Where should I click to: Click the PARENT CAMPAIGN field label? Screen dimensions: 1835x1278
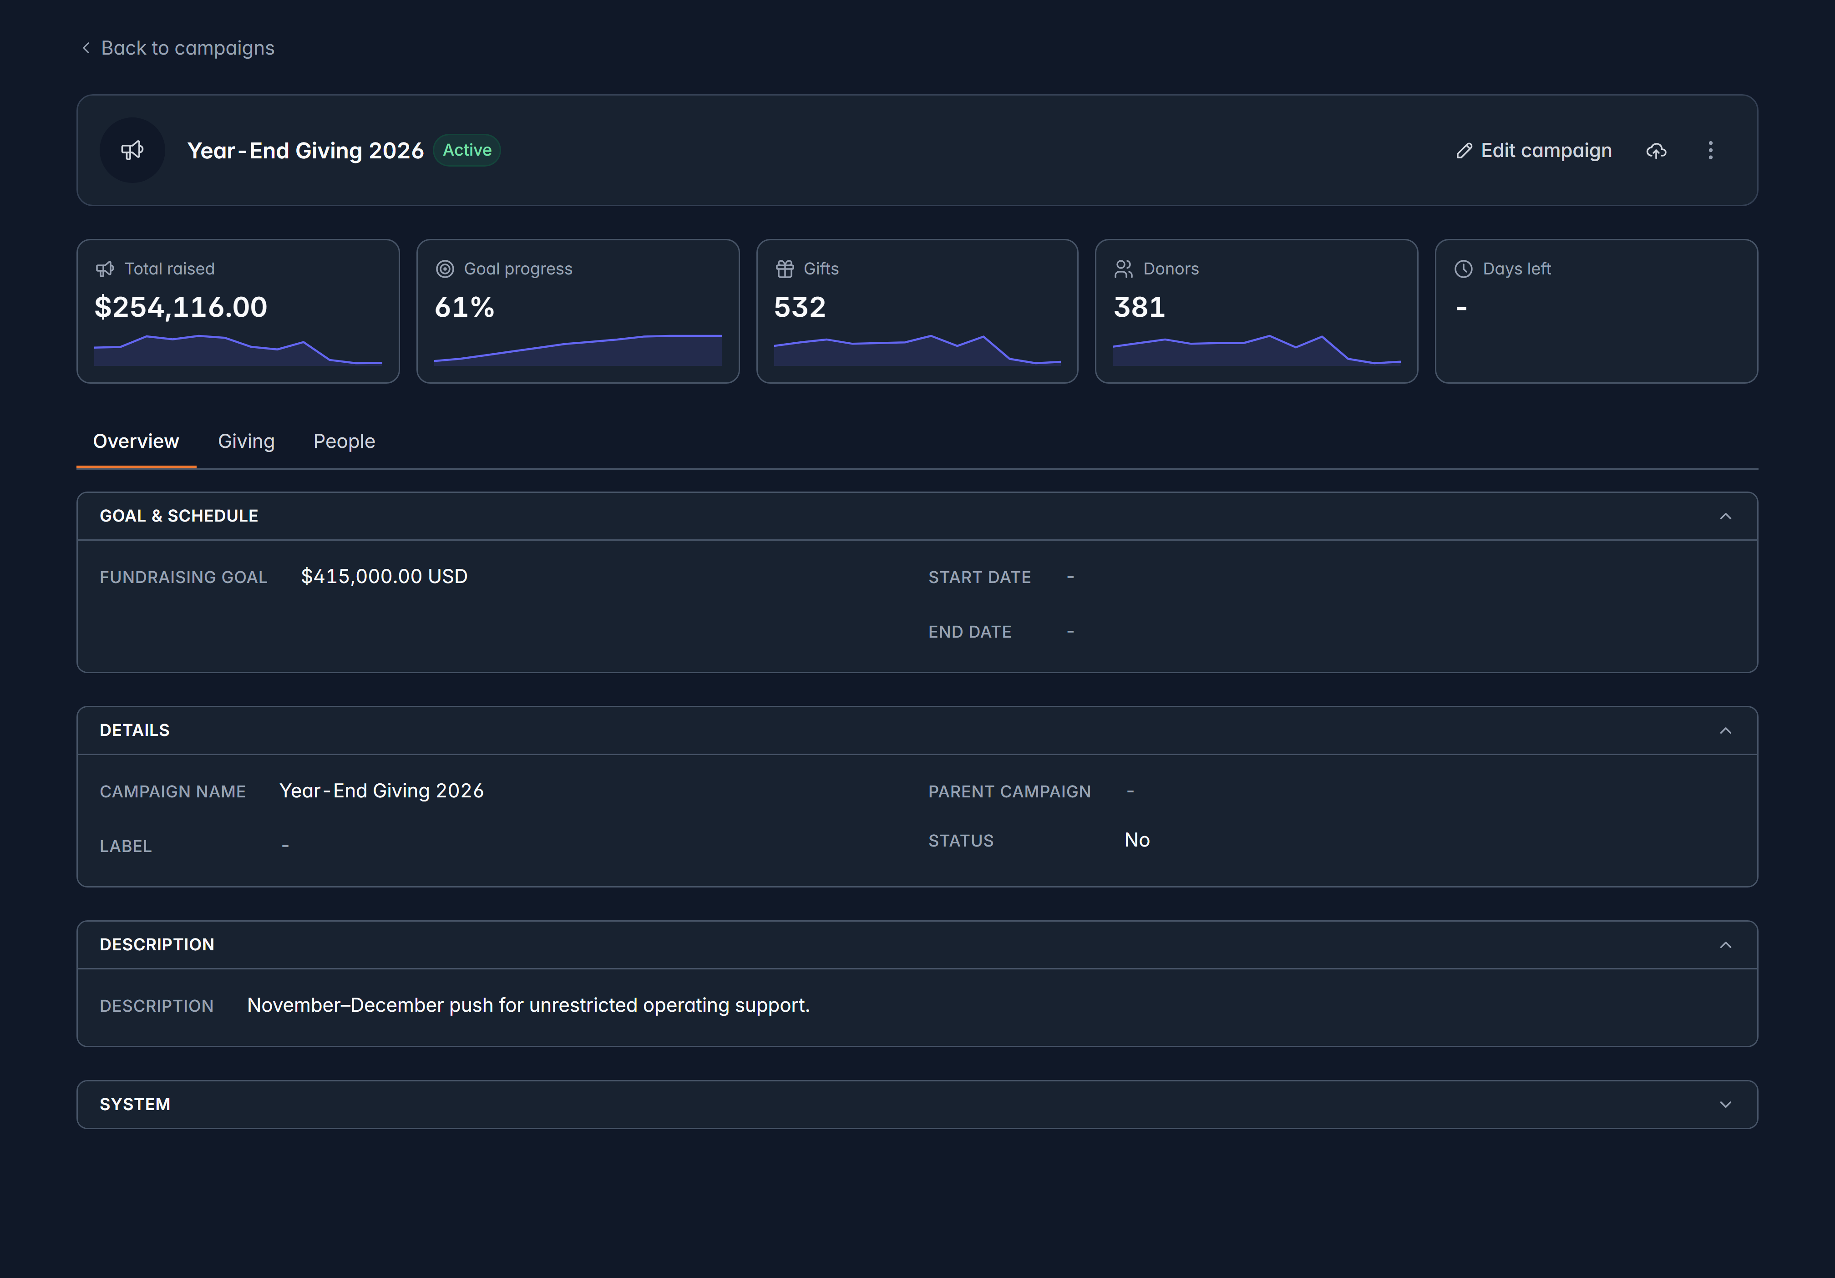1009,792
